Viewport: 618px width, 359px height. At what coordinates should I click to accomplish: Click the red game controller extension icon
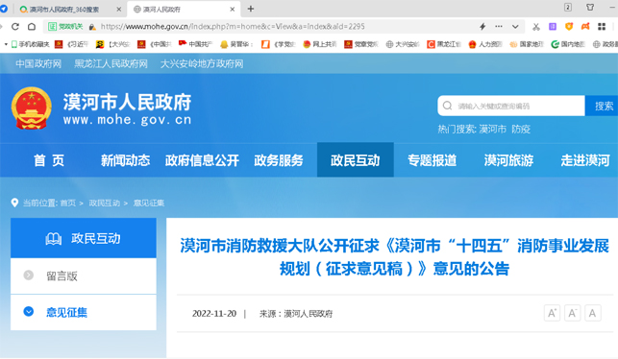pyautogui.click(x=585, y=26)
